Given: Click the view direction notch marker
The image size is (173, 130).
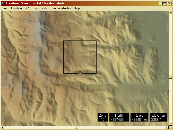Looking at the screenshot, I should (80, 72).
